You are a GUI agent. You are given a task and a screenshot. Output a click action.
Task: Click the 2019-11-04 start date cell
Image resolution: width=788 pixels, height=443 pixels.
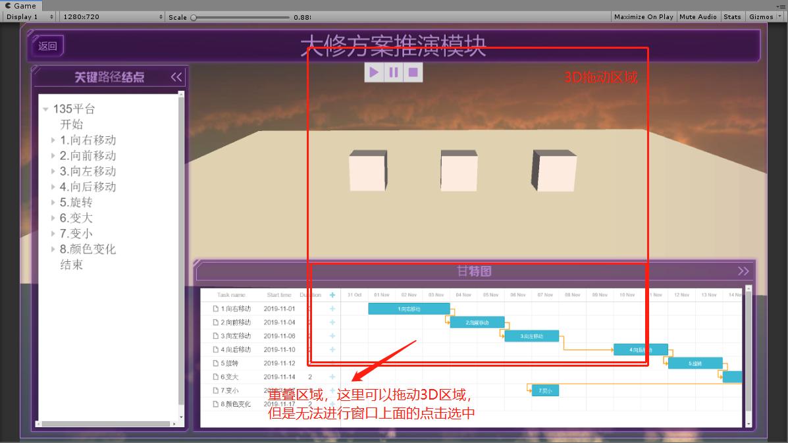[x=279, y=322]
